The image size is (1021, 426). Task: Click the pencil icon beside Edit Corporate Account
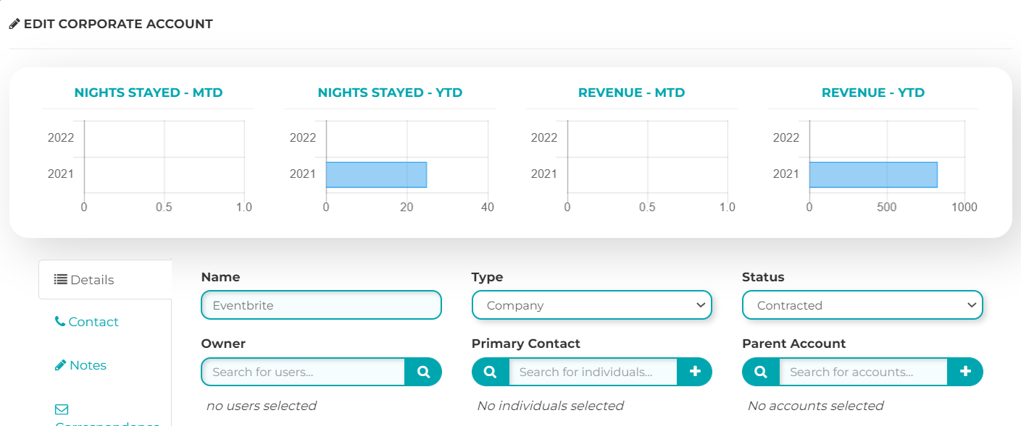14,24
